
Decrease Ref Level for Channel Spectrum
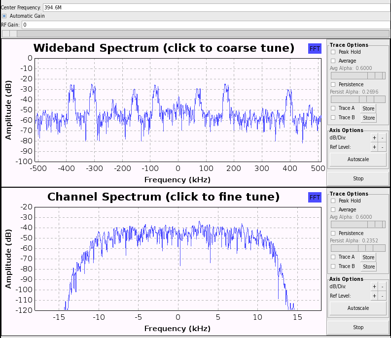[x=382, y=296]
